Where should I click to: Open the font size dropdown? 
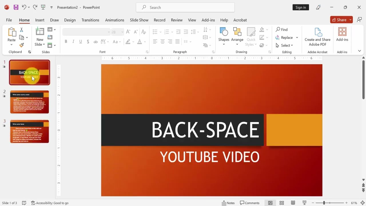pyautogui.click(x=122, y=32)
